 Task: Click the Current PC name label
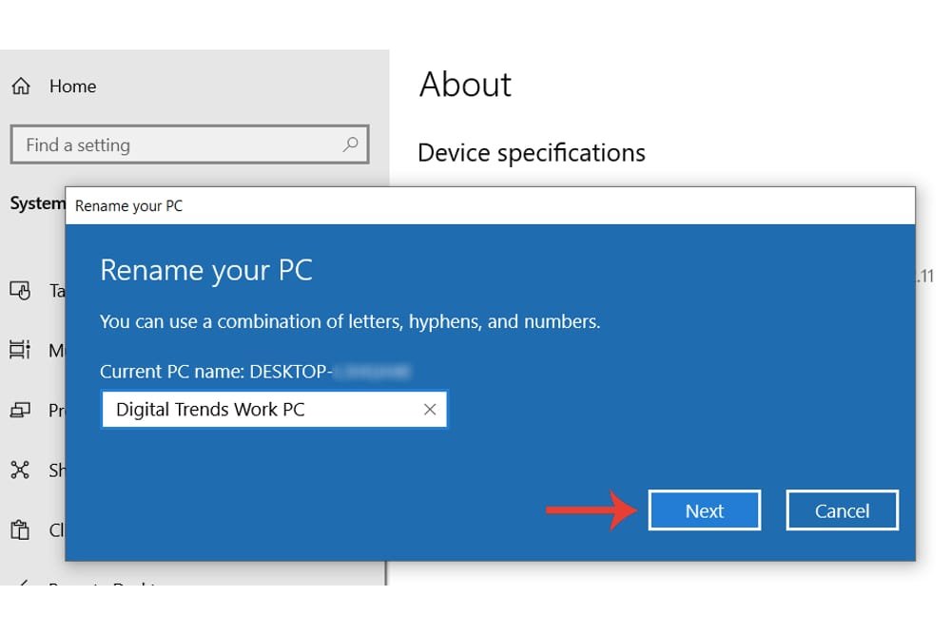coord(213,372)
